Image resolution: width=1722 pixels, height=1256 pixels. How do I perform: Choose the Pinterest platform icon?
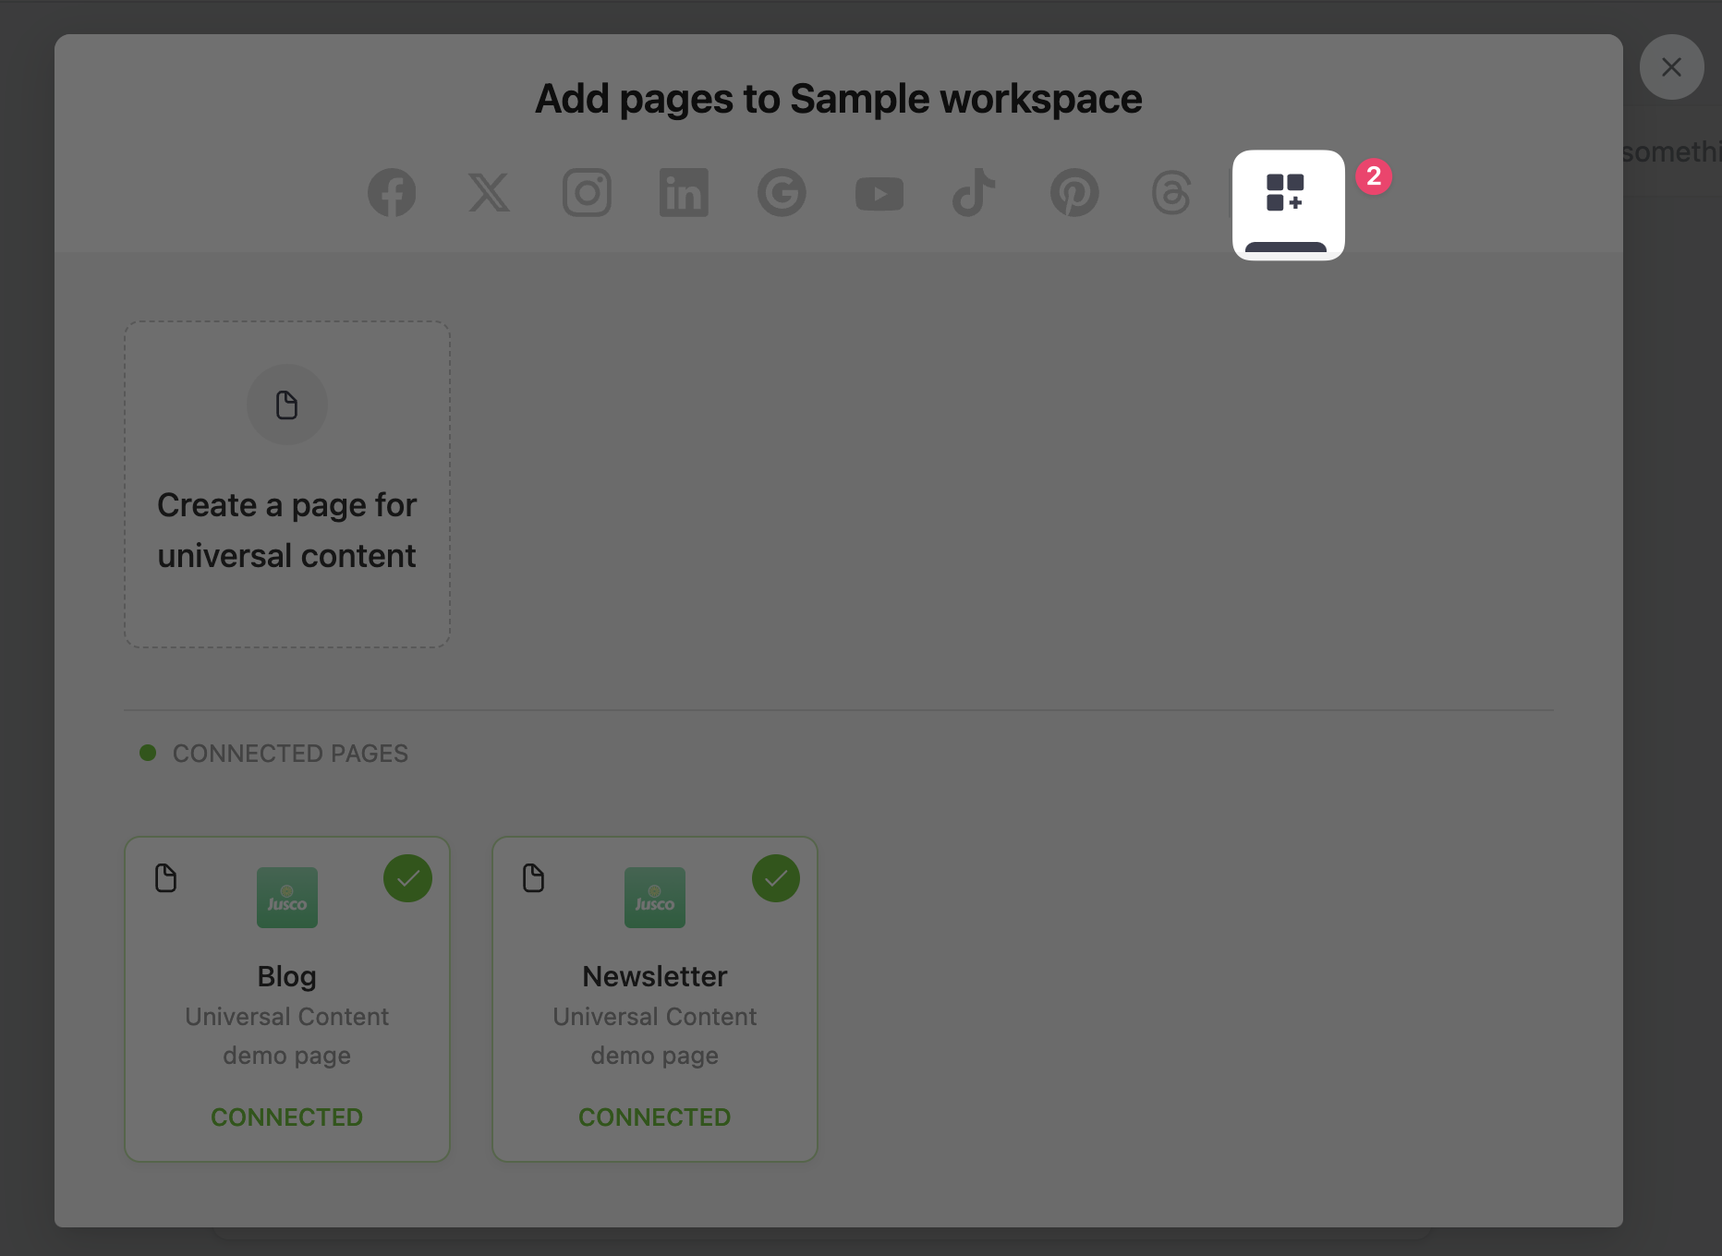pos(1073,193)
